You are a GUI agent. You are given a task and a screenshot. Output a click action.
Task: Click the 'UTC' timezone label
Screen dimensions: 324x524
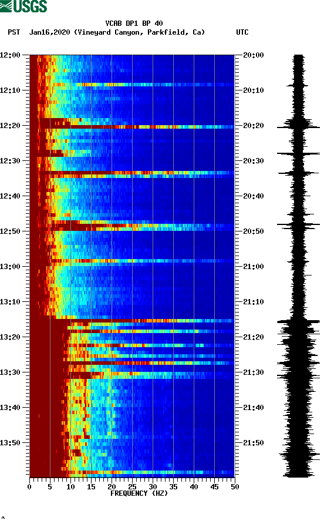[242, 32]
